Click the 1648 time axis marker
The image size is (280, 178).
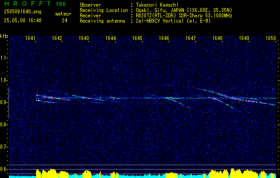218,38
